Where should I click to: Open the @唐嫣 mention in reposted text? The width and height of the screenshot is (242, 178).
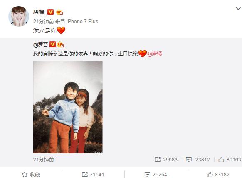pos(155,54)
